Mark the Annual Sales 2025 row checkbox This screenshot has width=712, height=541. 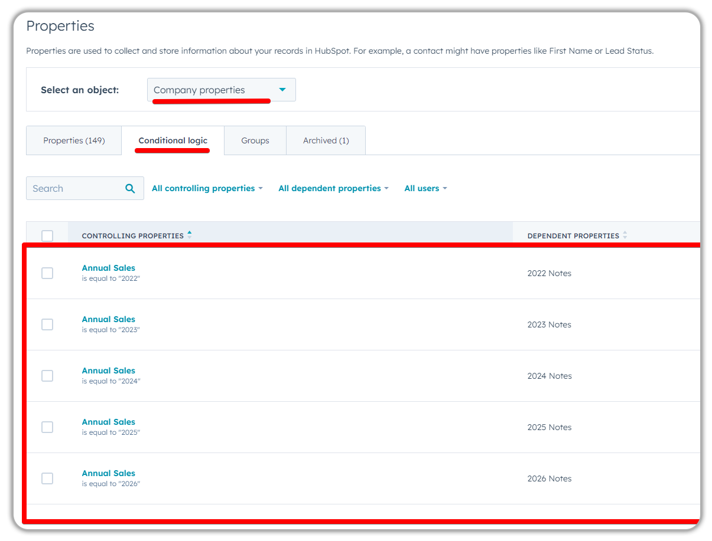click(47, 427)
